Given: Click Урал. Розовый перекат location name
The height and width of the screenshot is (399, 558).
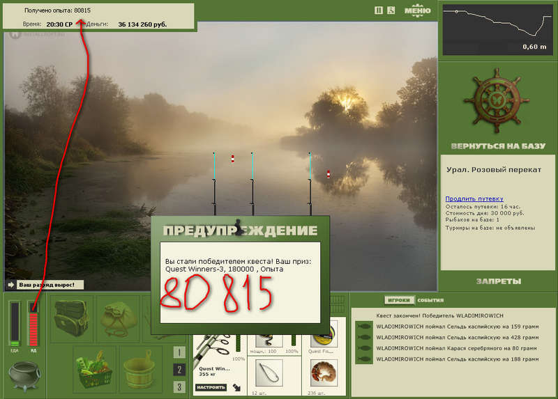Looking at the screenshot, I should pyautogui.click(x=494, y=169).
